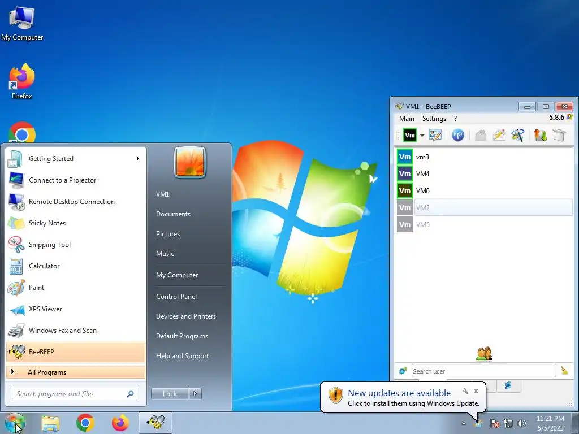Open Music from Start menu

(165, 254)
